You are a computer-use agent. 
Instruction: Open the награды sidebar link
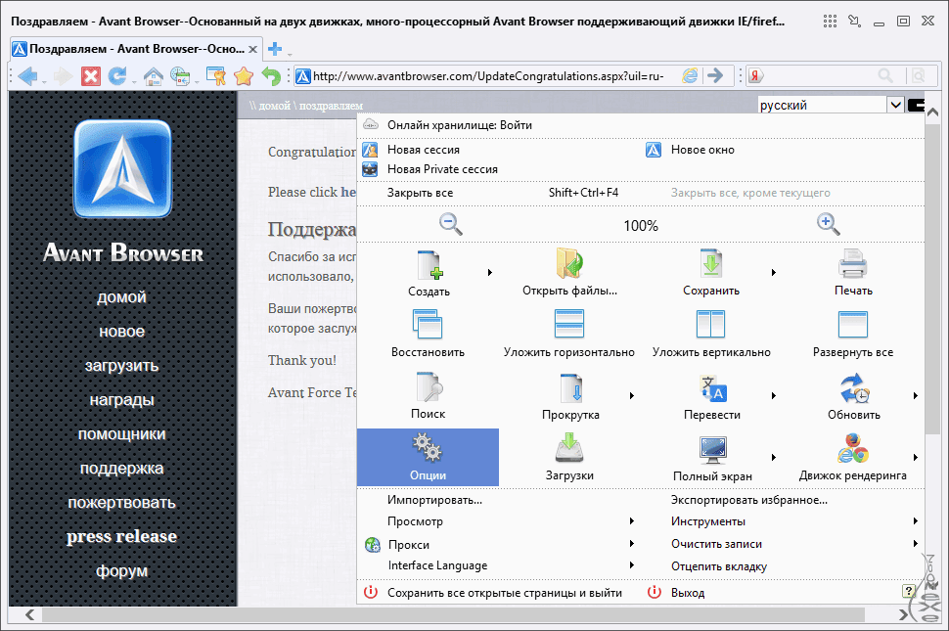coord(121,399)
